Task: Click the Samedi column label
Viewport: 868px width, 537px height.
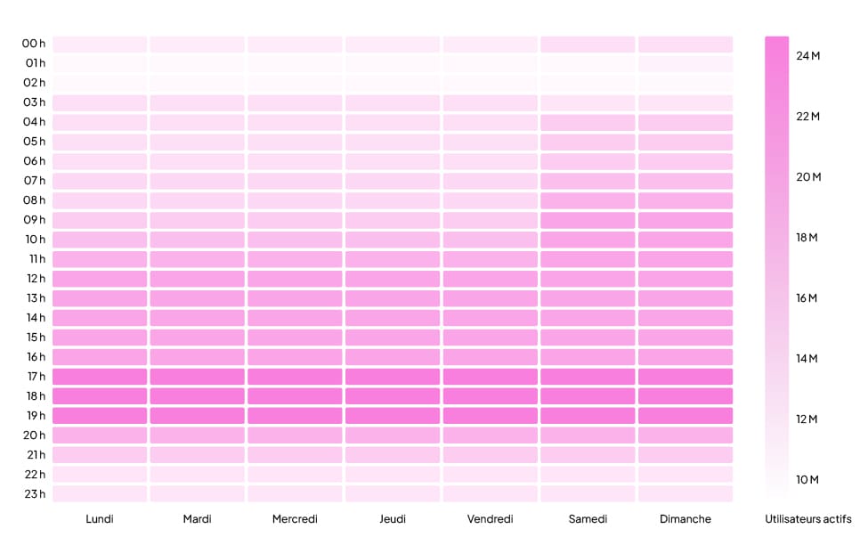Action: [588, 518]
